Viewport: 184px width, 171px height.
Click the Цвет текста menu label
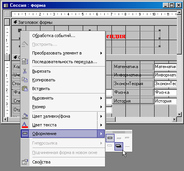coord(44,125)
